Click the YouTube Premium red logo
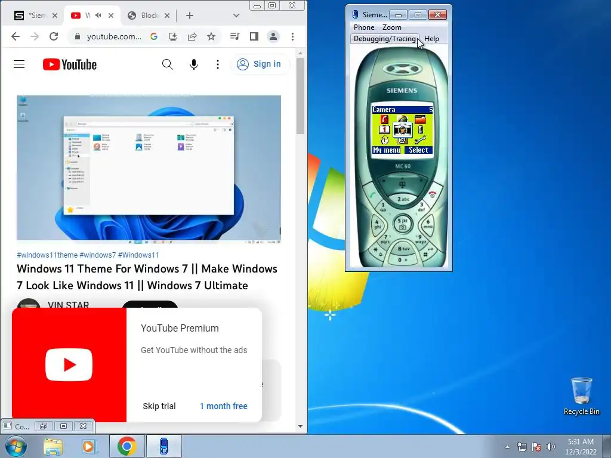Viewport: 611px width, 458px height. (x=69, y=365)
